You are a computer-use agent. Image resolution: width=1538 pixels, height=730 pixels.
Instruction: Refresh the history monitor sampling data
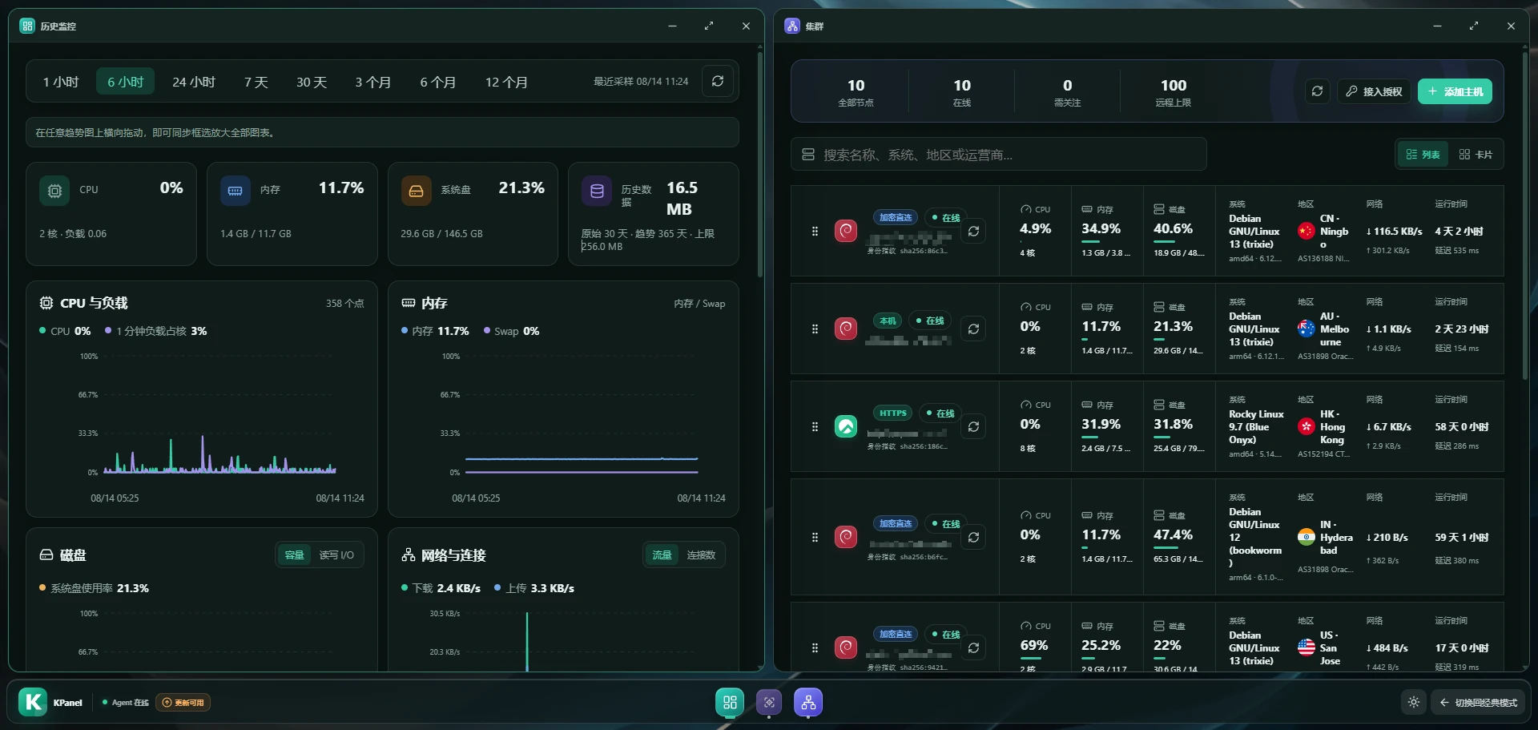[x=718, y=81]
